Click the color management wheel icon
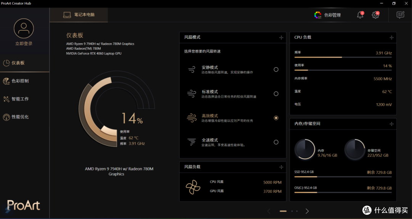This screenshot has width=412, height=219. (x=318, y=15)
